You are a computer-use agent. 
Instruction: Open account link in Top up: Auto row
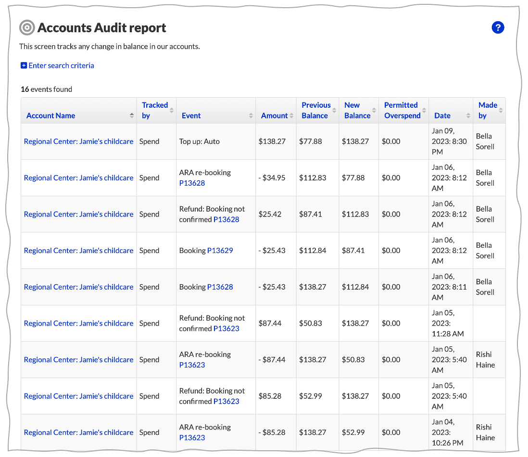pyautogui.click(x=78, y=141)
